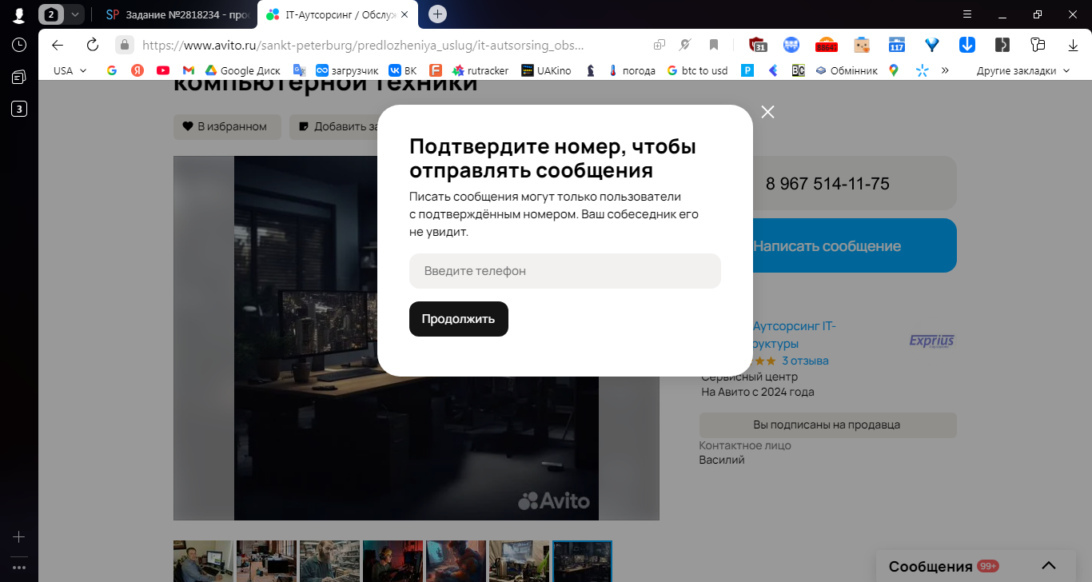Open the Gmail bookmark
1092x582 pixels.
[189, 70]
